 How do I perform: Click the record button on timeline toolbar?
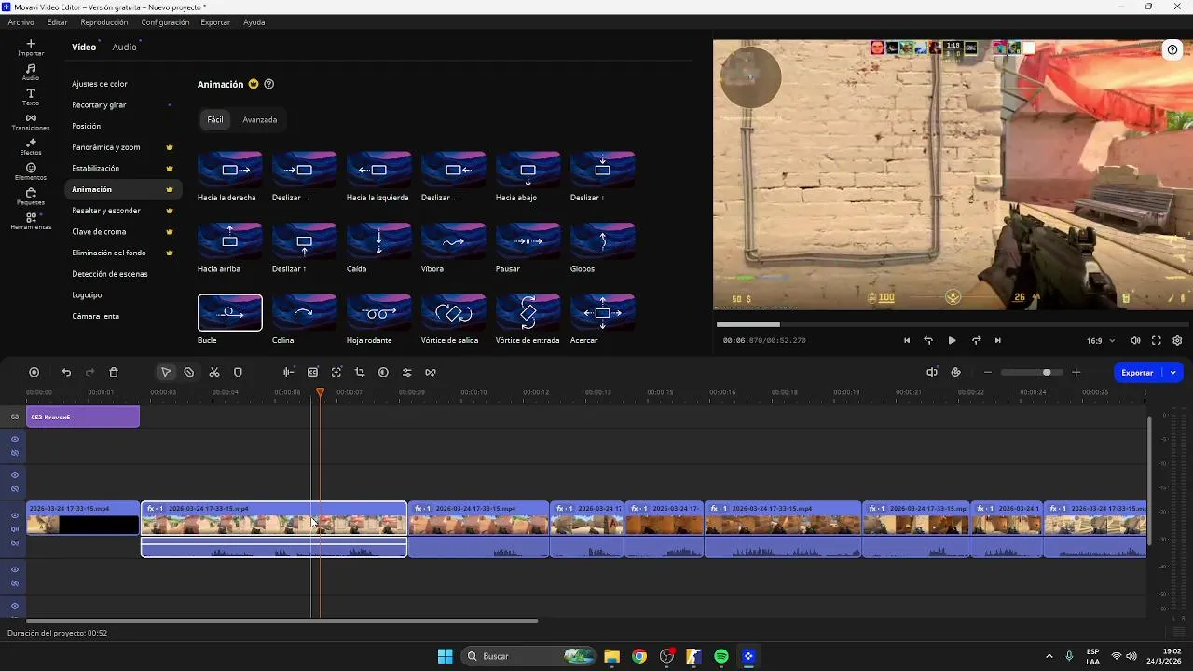click(x=34, y=372)
